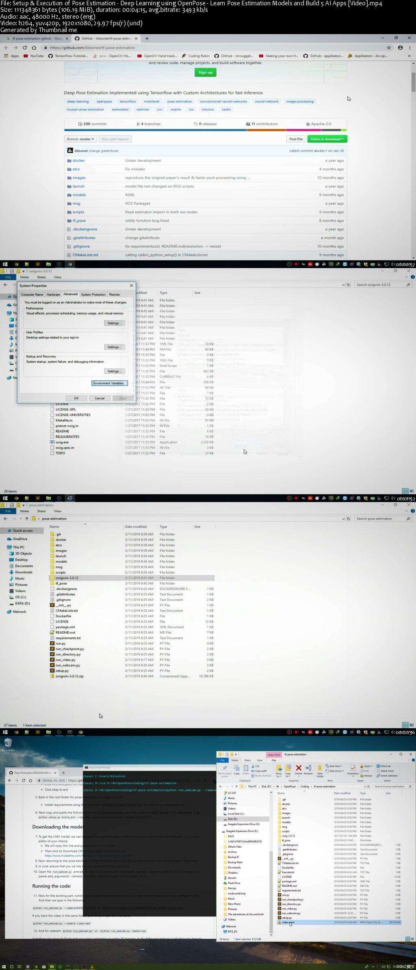The height and width of the screenshot is (970, 416).
Task: Open recent locations chevron in pose estimation explorer
Action: 21,519
